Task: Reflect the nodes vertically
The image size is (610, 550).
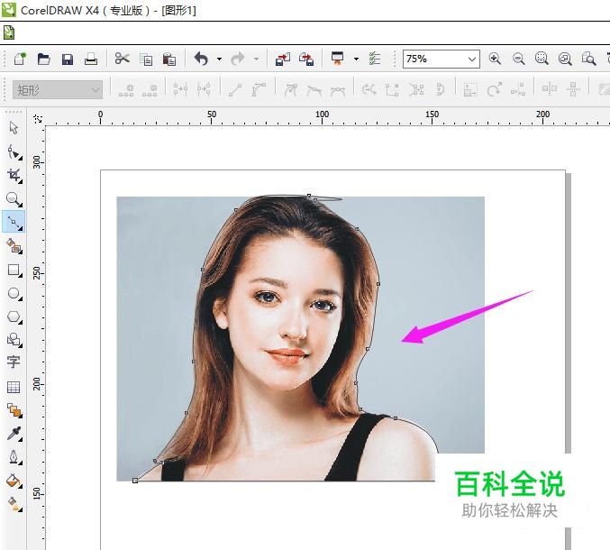Action: 573,89
